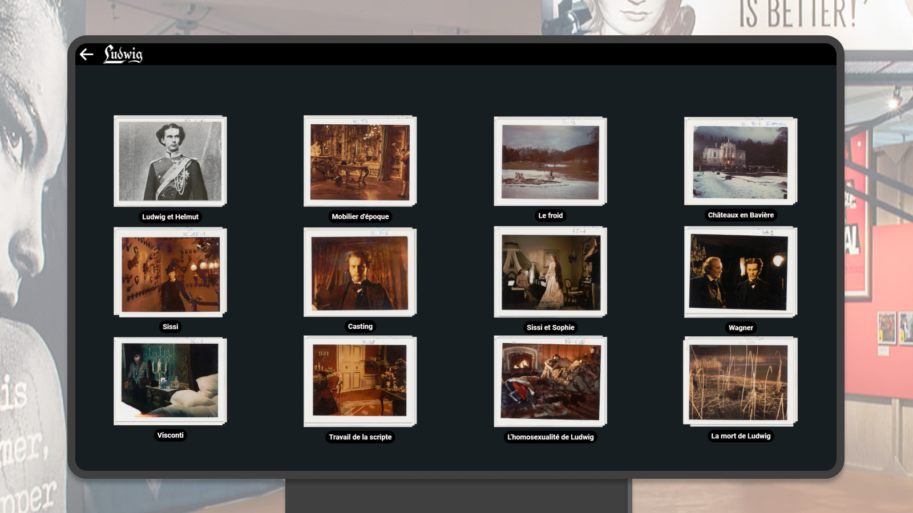Image resolution: width=913 pixels, height=513 pixels.
Task: Click the Ludwig et Helmut caption label
Action: point(170,217)
